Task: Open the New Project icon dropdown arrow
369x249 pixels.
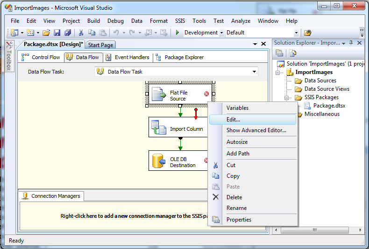Action: coord(22,33)
